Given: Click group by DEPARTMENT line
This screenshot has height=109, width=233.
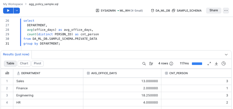Looking at the screenshot, I should 42,44.
